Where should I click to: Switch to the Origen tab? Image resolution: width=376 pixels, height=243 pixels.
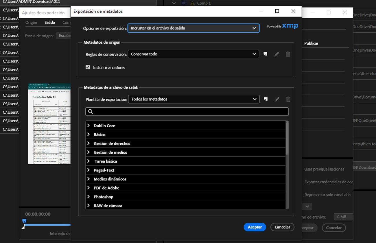coord(31,22)
